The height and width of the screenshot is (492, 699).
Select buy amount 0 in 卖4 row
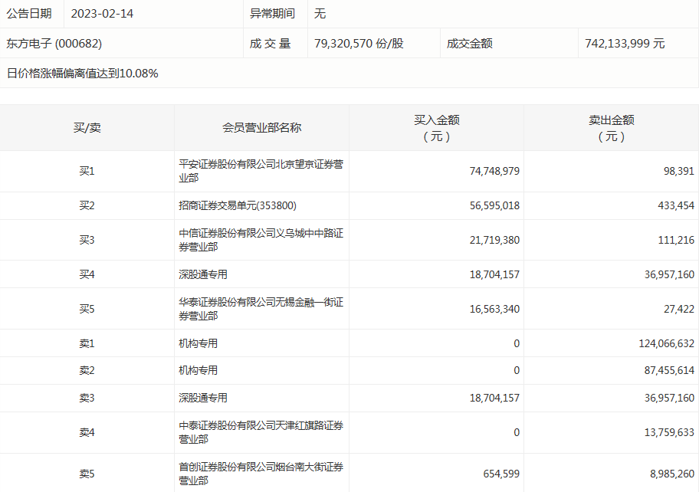[x=517, y=432]
